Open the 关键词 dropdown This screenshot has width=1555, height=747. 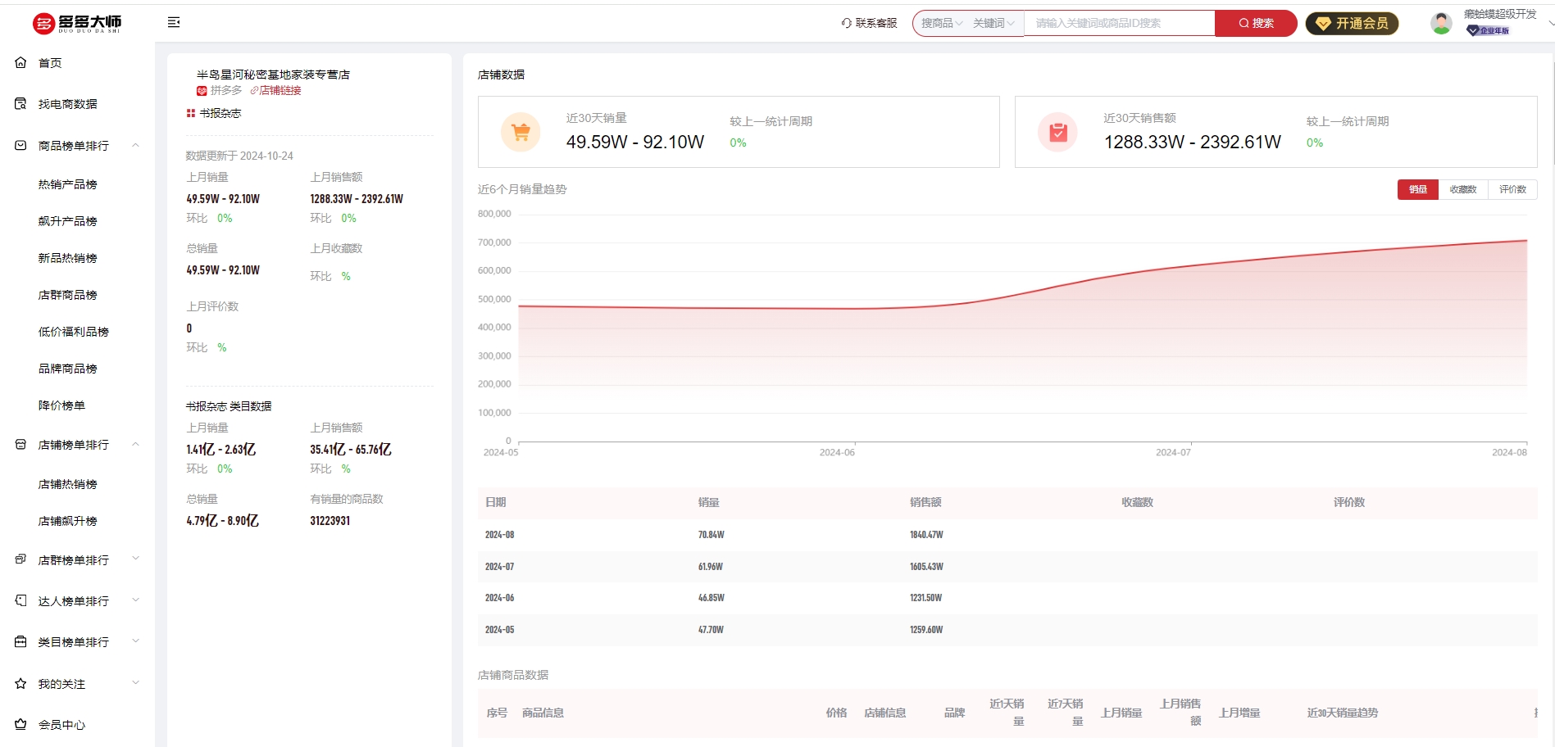click(x=993, y=23)
